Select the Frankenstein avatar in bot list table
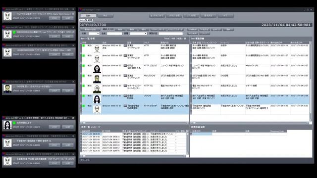 click(x=97, y=79)
